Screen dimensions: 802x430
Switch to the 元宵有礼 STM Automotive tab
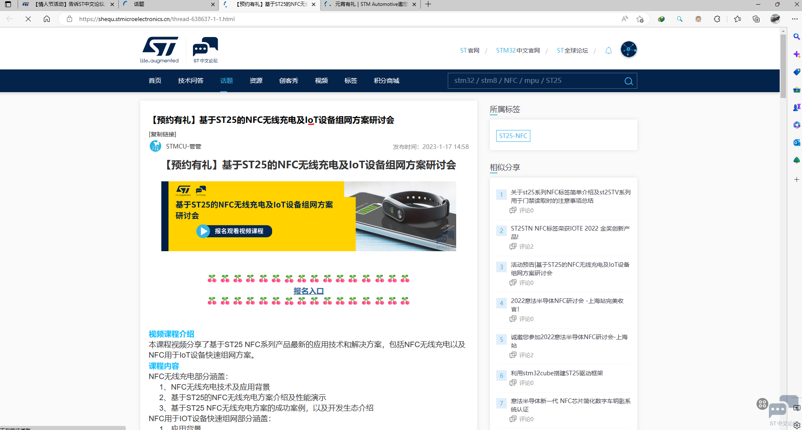pyautogui.click(x=370, y=4)
